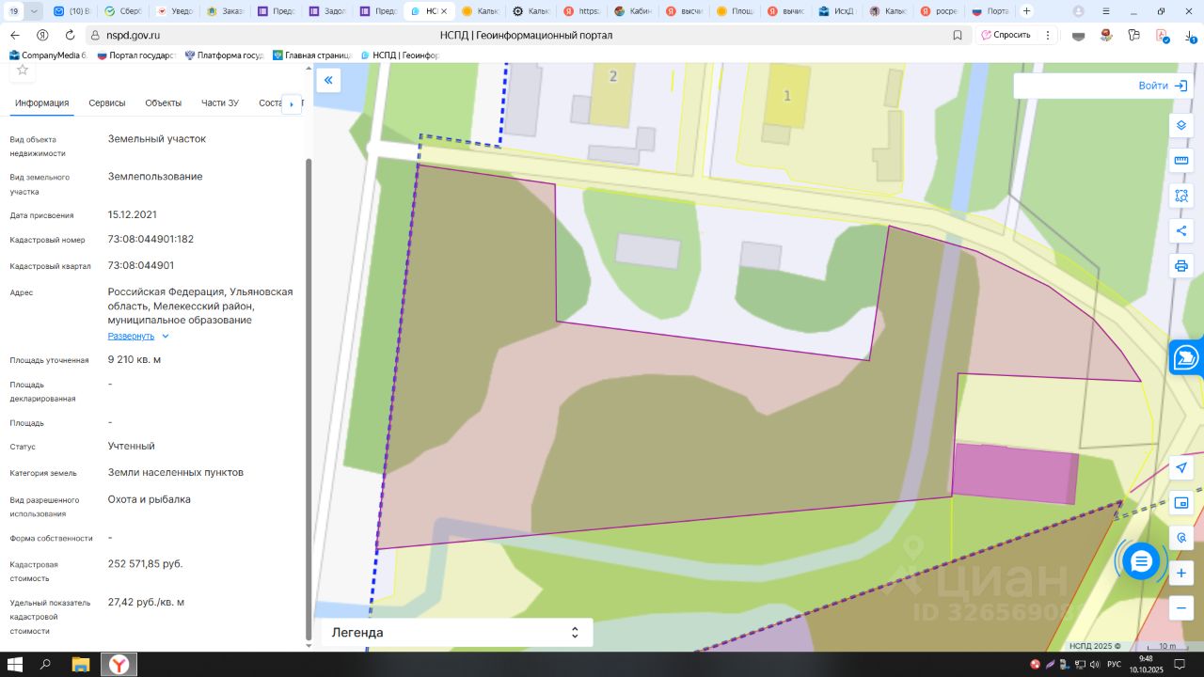Switch to the Информация tab

coord(41,103)
